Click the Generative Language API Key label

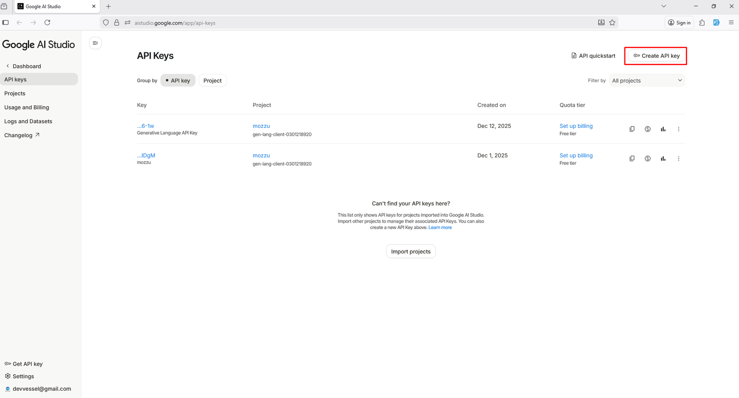[x=167, y=133]
